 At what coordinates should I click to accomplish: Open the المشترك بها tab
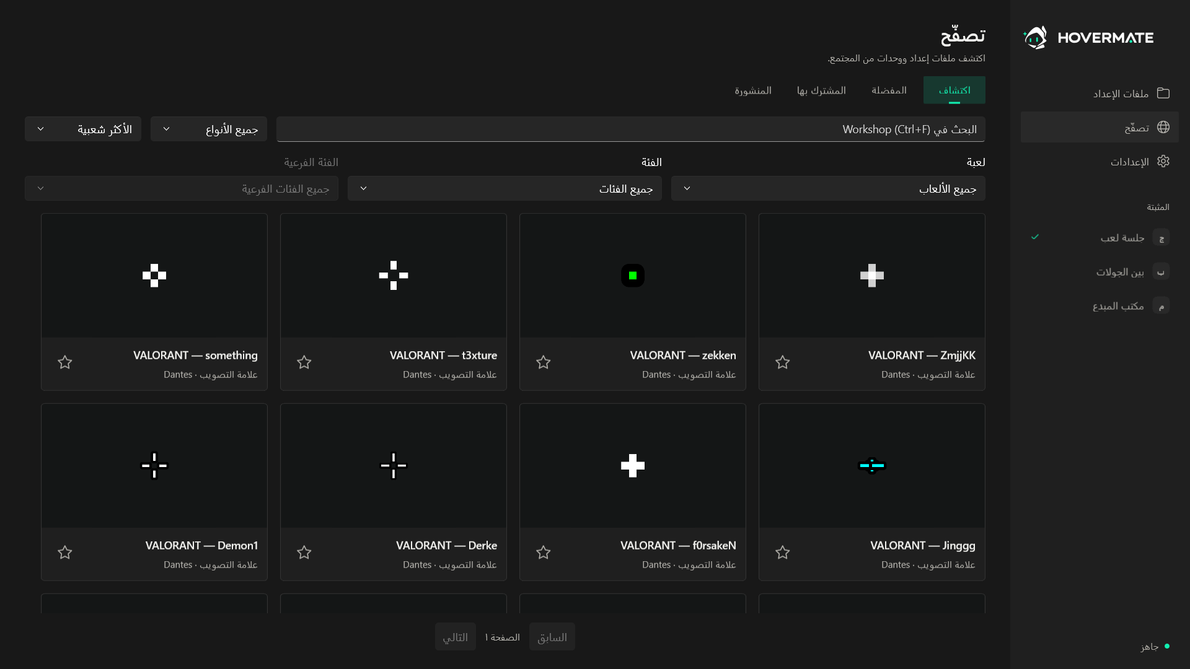click(821, 90)
